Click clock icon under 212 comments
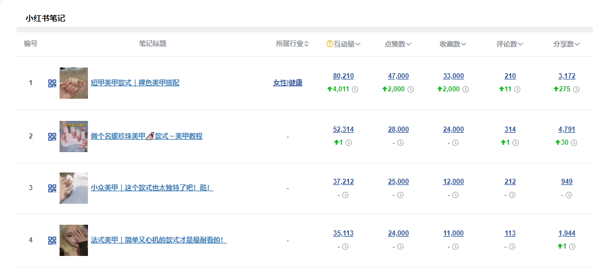This screenshot has height=269, width=593. (512, 195)
